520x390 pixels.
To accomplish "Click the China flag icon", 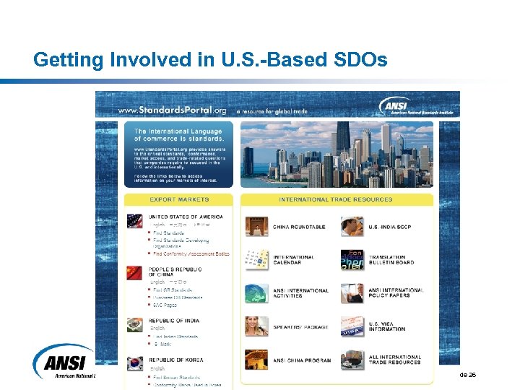I will tap(134, 273).
